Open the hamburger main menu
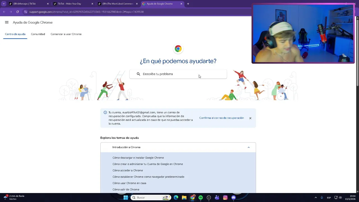The width and height of the screenshot is (359, 202). pos(7,22)
